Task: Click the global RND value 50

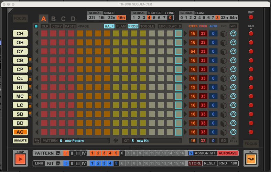Action: pos(223,141)
